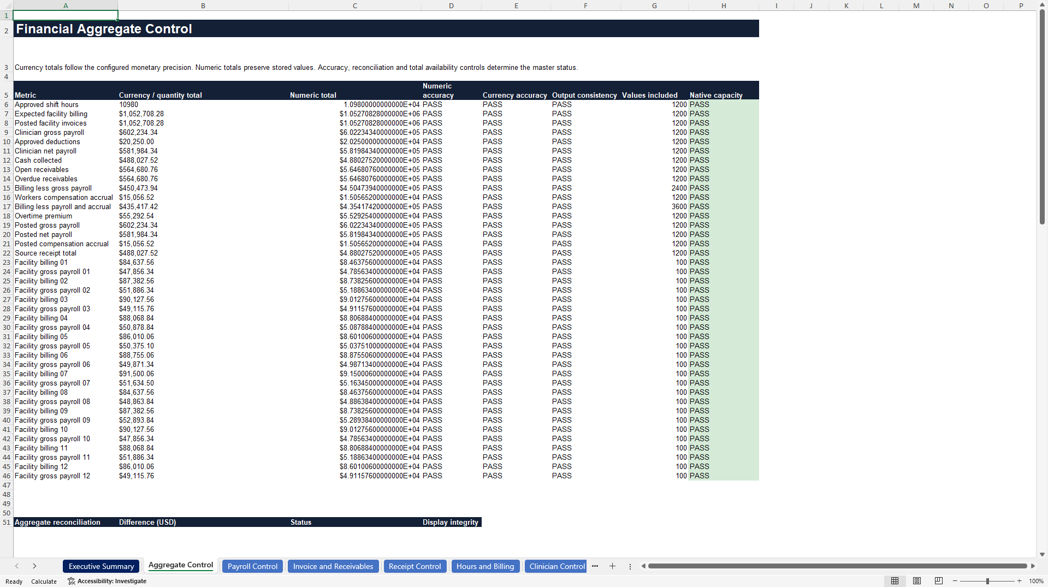Click the zoom out minus icon

[955, 581]
